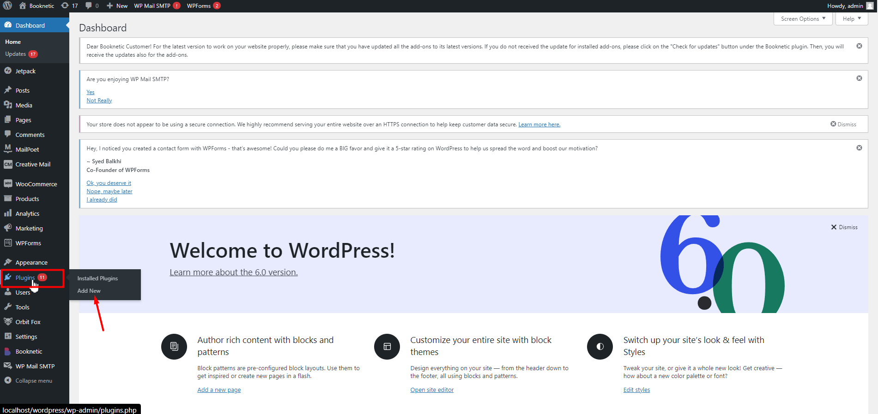Click the admin avatar icon
Viewport: 878px width, 414px height.
point(870,6)
